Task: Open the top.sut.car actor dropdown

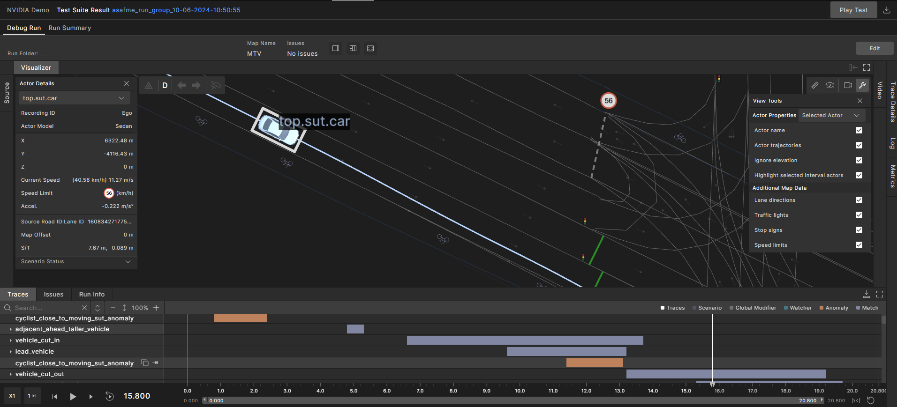Action: pyautogui.click(x=74, y=98)
